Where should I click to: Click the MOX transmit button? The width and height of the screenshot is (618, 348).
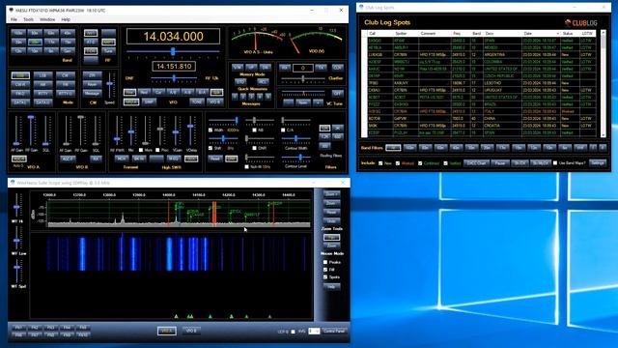122,159
